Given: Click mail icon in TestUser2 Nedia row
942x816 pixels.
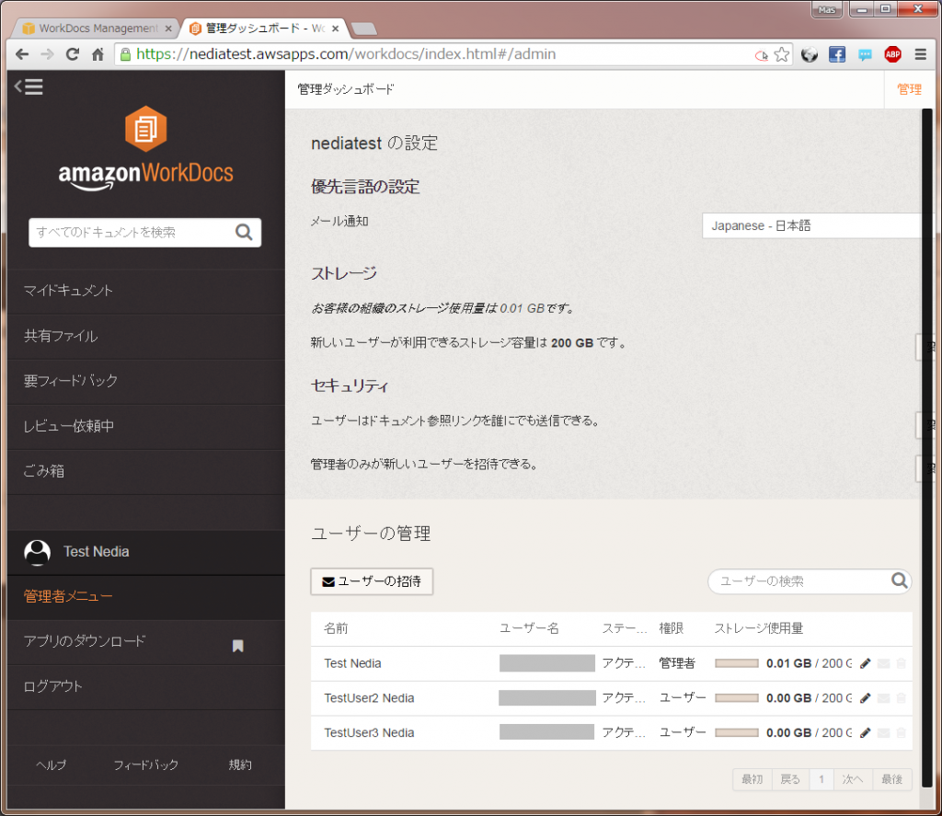Looking at the screenshot, I should coord(884,698).
